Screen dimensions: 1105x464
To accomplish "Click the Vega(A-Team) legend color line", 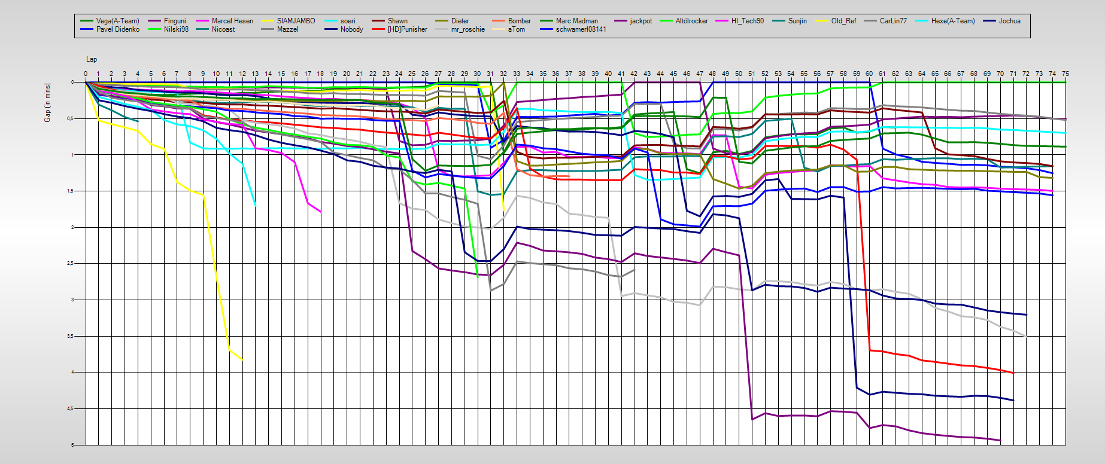I will (x=87, y=21).
